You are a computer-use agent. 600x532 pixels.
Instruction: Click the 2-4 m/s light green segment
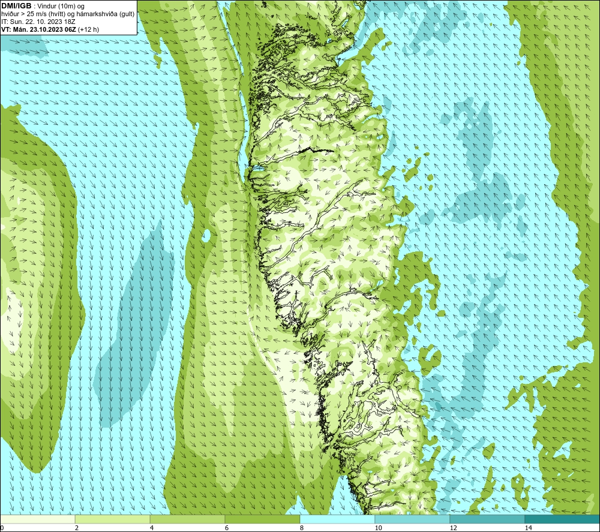click(113, 519)
